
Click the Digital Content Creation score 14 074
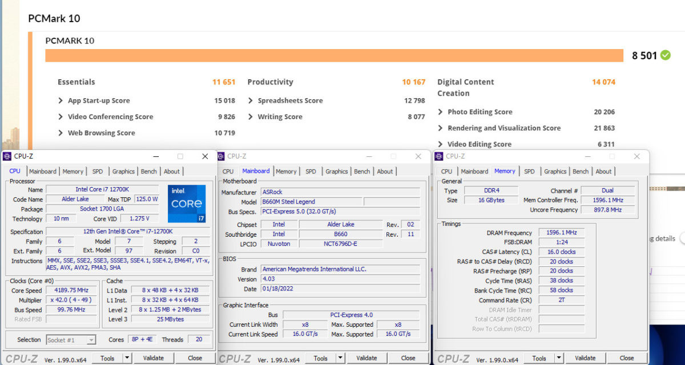603,82
